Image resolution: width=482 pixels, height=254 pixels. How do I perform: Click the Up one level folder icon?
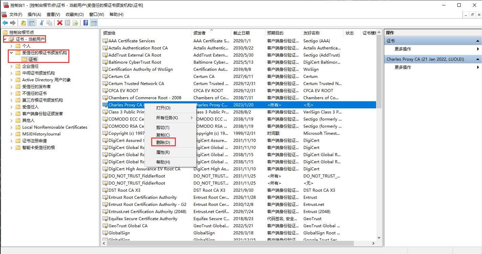[23, 23]
